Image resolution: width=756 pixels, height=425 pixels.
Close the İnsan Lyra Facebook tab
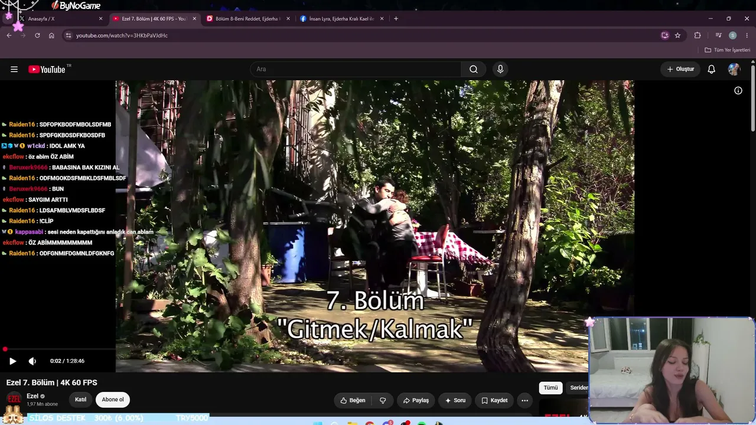pyautogui.click(x=382, y=19)
